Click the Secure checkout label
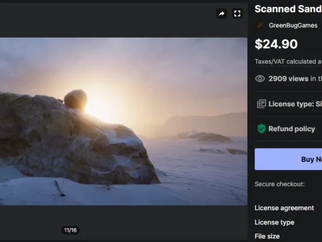Viewport: 322px width, 242px height. (279, 184)
